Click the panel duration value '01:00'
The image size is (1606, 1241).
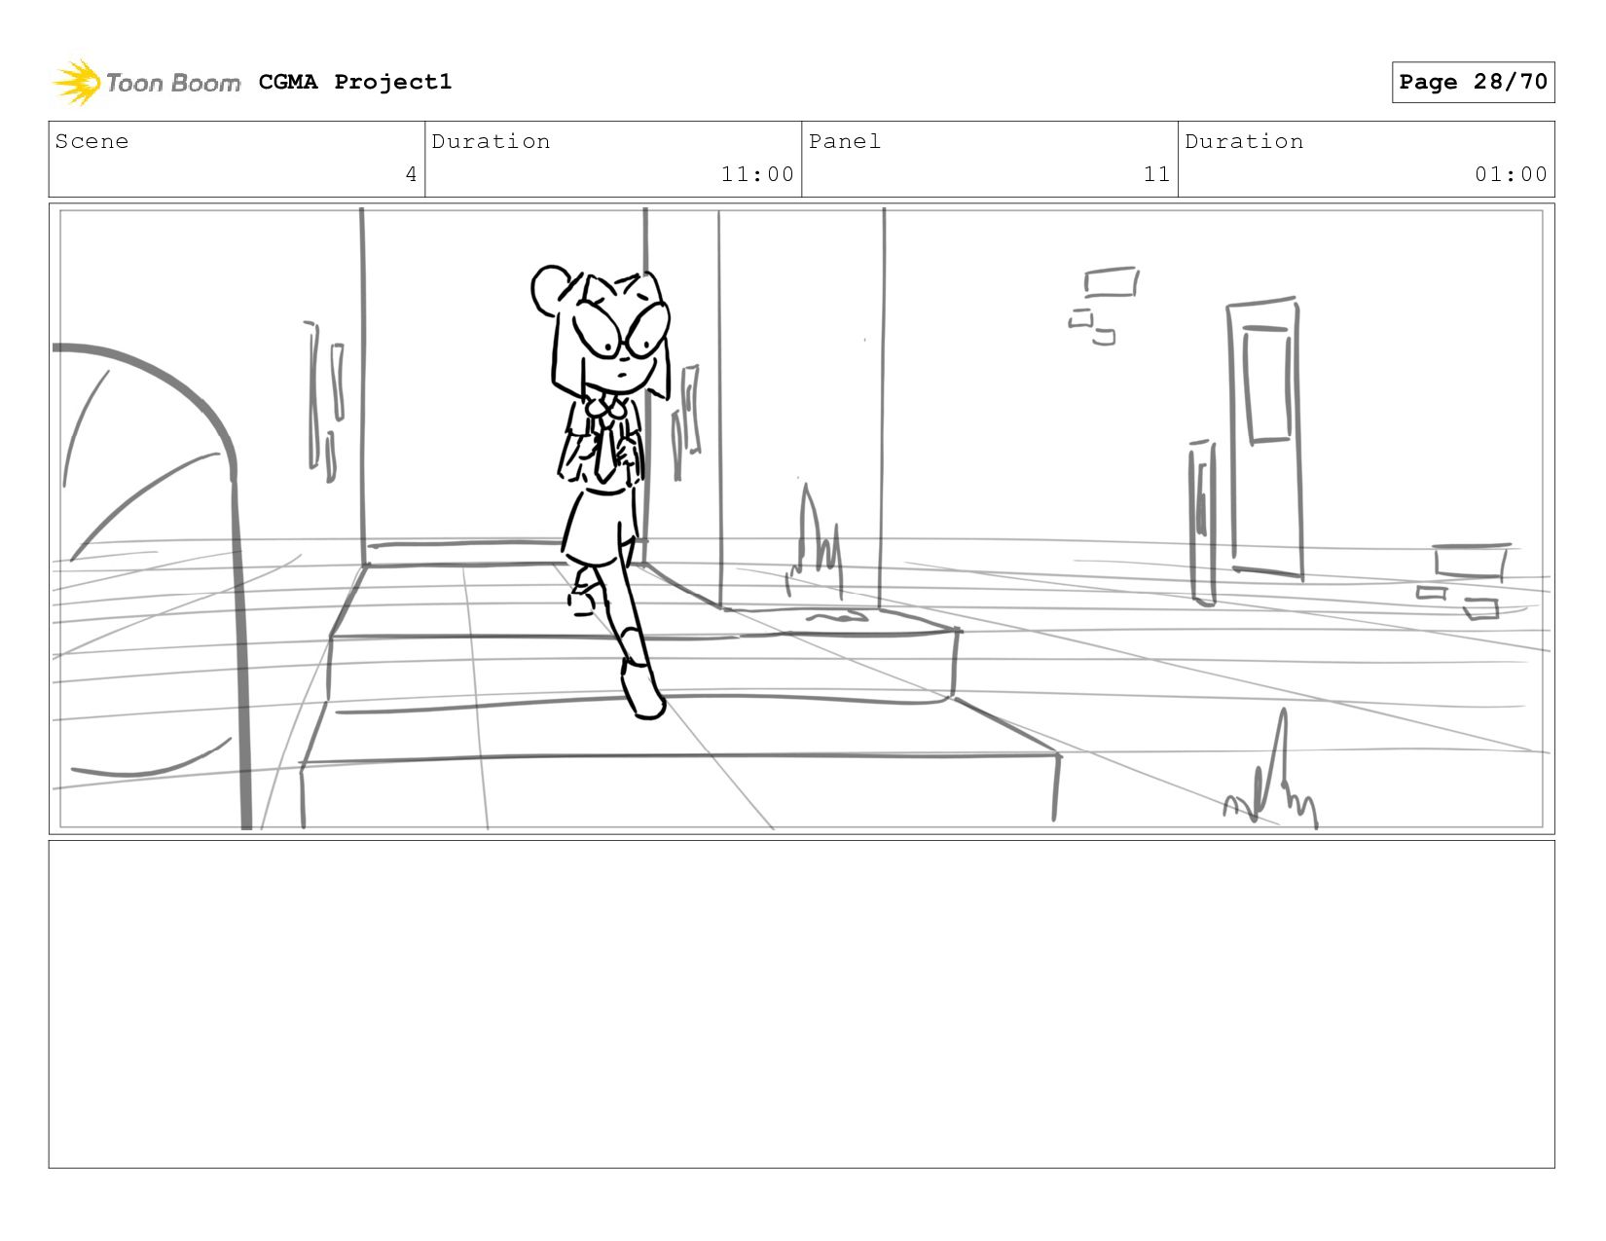[x=1511, y=174]
